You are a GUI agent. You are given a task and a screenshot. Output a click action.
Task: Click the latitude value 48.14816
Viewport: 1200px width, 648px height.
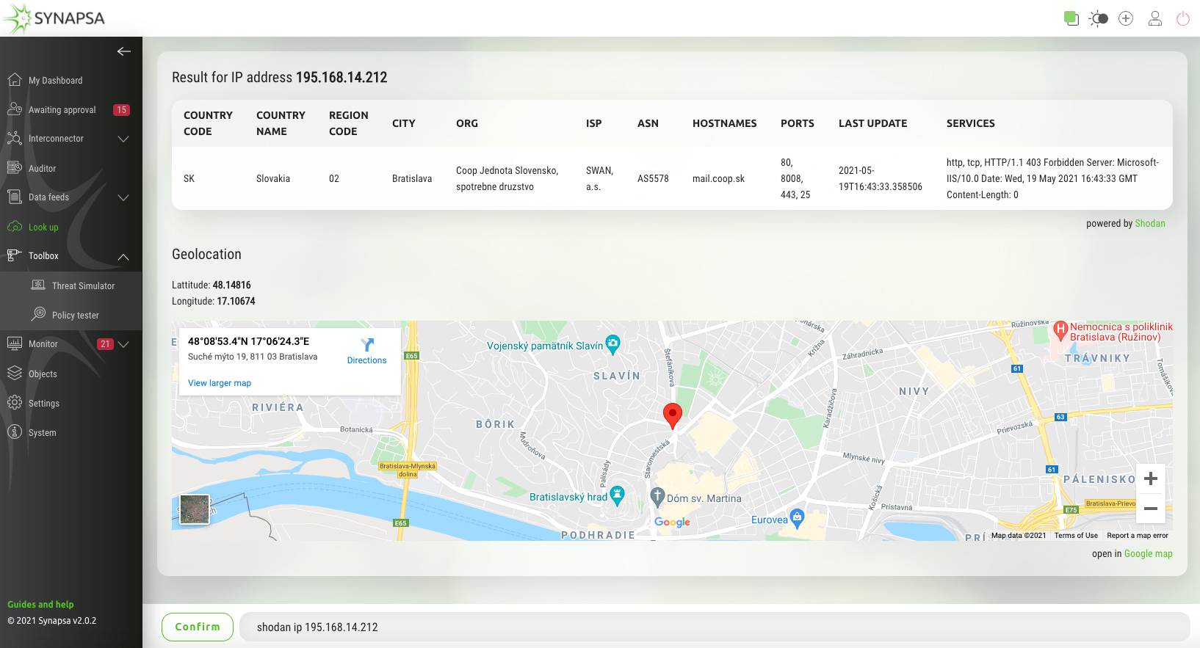tap(232, 285)
